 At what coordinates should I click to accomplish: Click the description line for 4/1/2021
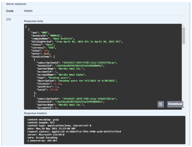(x=77, y=81)
